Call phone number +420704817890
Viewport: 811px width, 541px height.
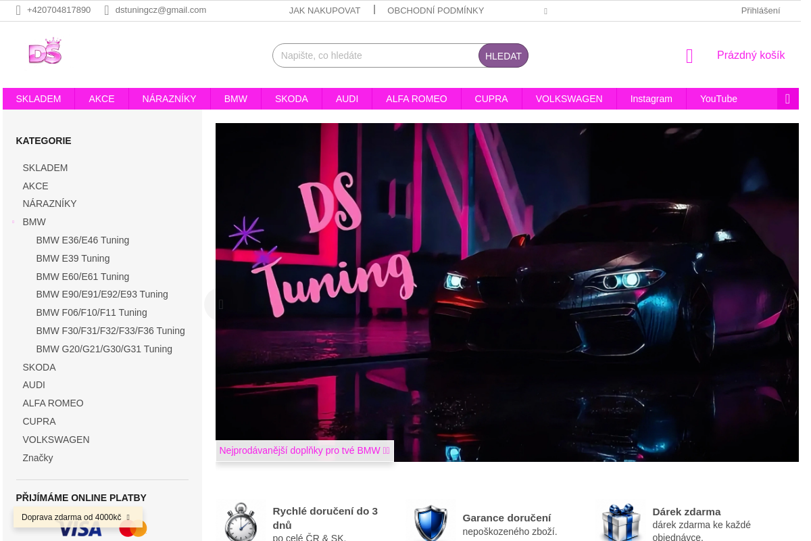pos(59,10)
